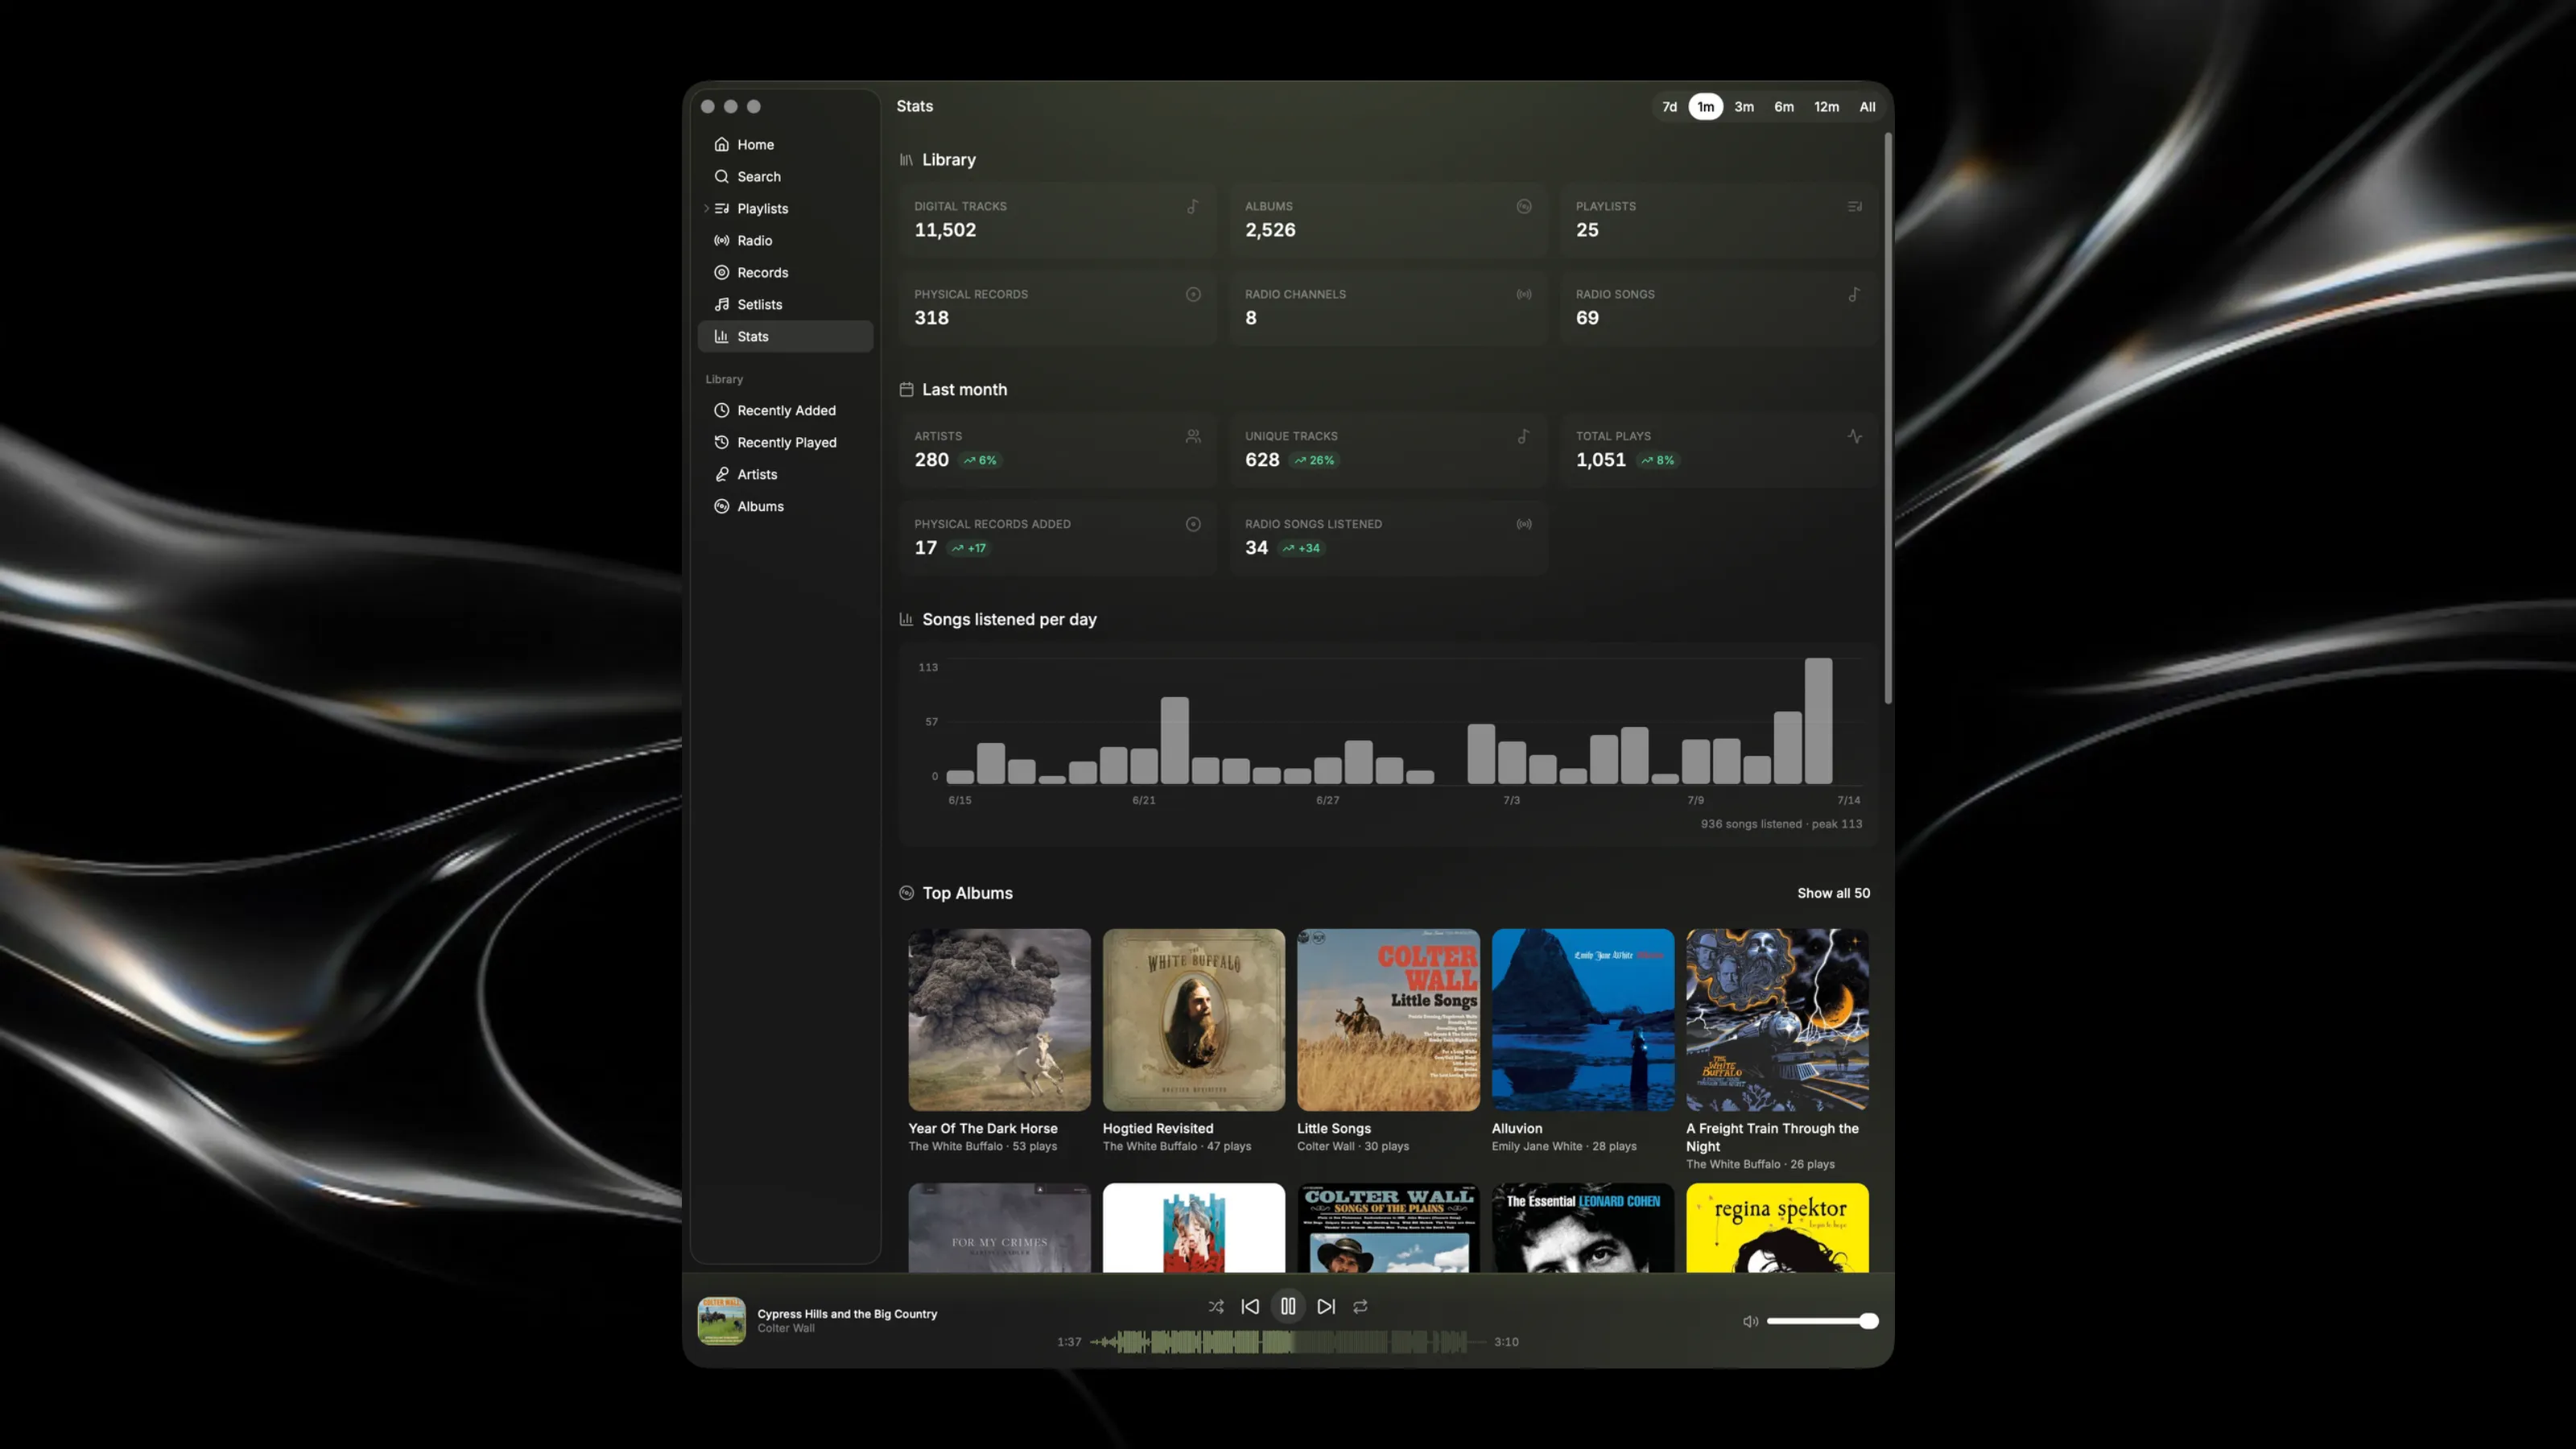Screen dimensions: 2576x1449
Task: Click the Search magnifier icon
Action: (x=721, y=177)
